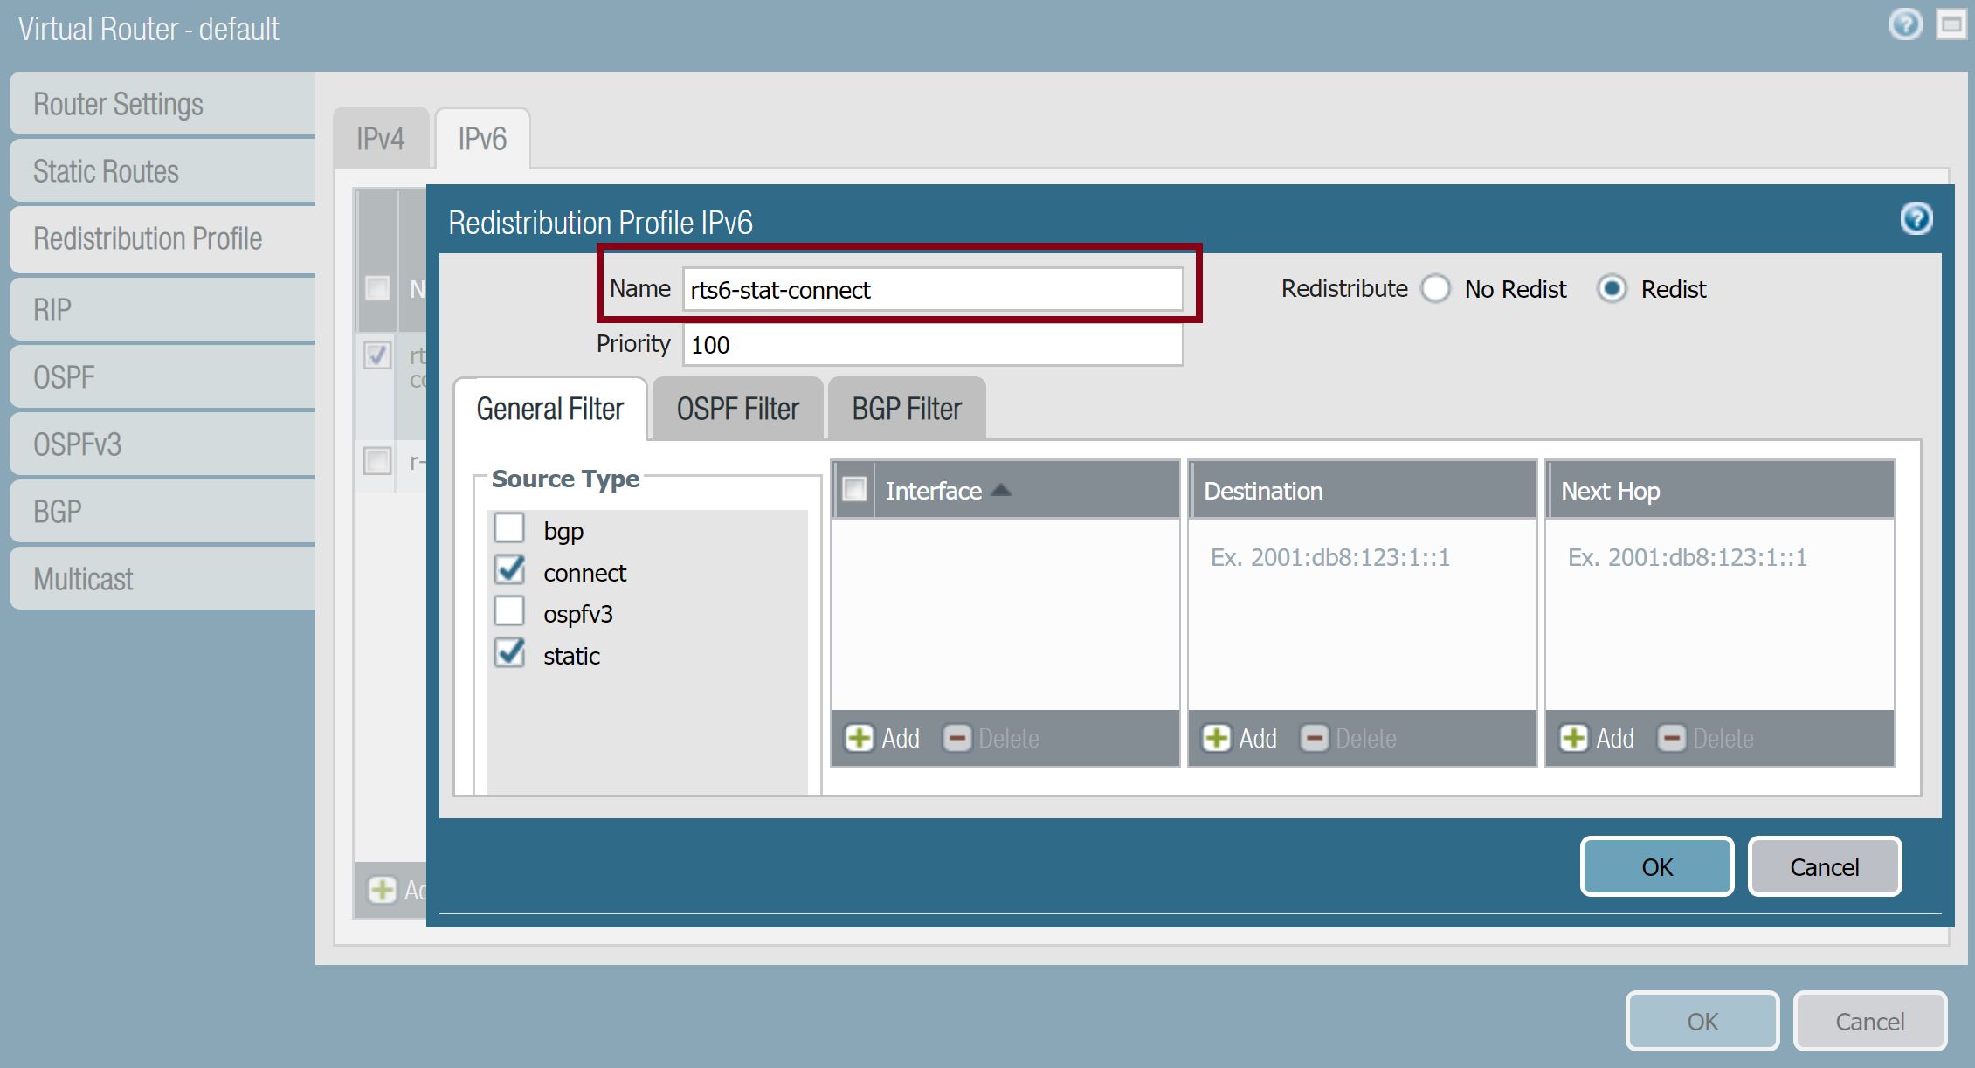Select the No Redist radio button
1975x1068 pixels.
pos(1437,288)
